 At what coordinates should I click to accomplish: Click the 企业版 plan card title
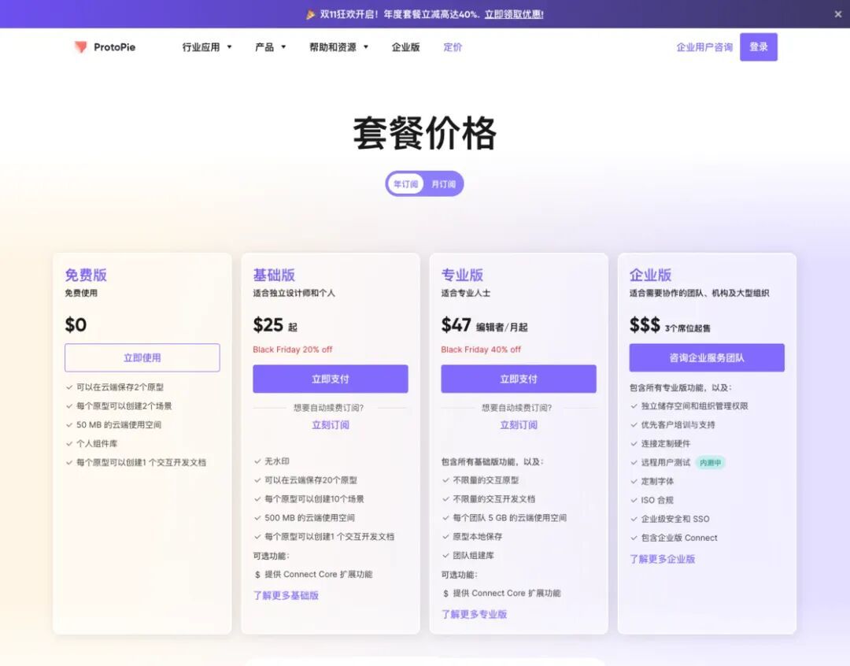point(650,275)
